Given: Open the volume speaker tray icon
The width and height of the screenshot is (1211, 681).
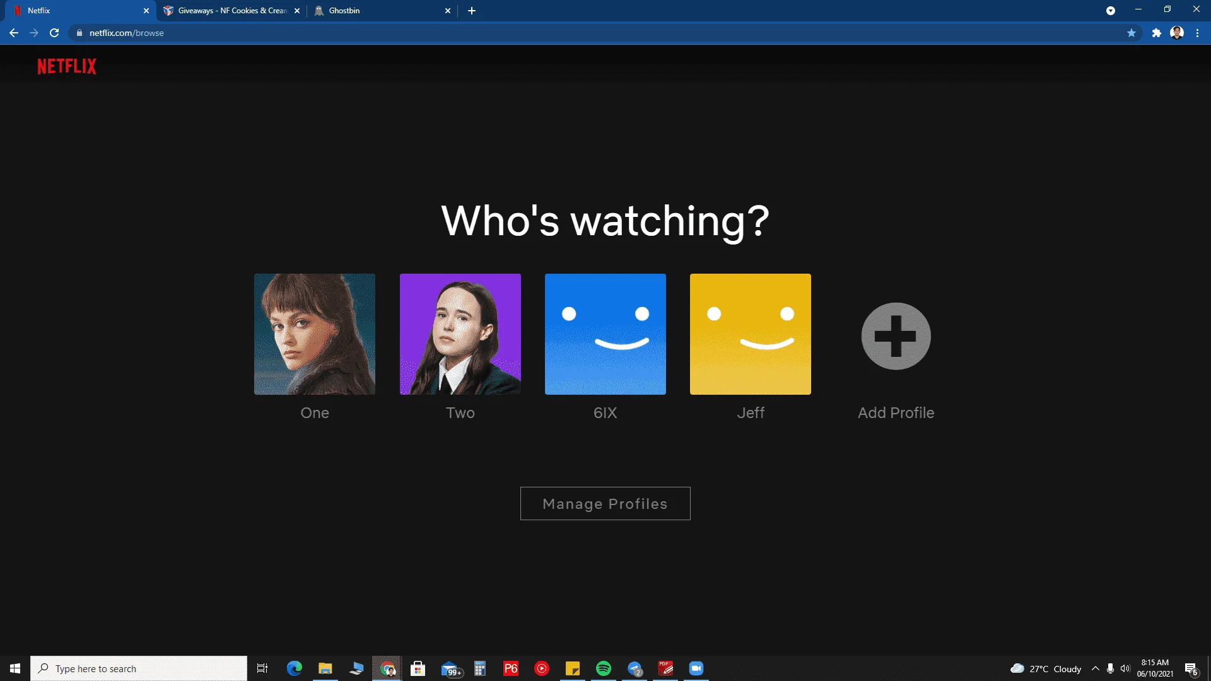Looking at the screenshot, I should [1125, 668].
